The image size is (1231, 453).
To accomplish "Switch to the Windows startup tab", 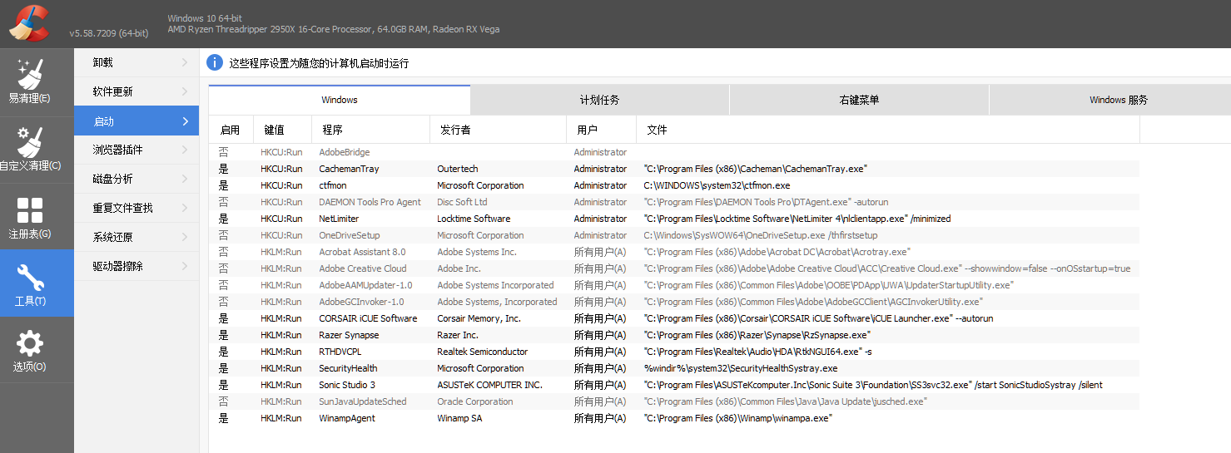I will point(340,100).
